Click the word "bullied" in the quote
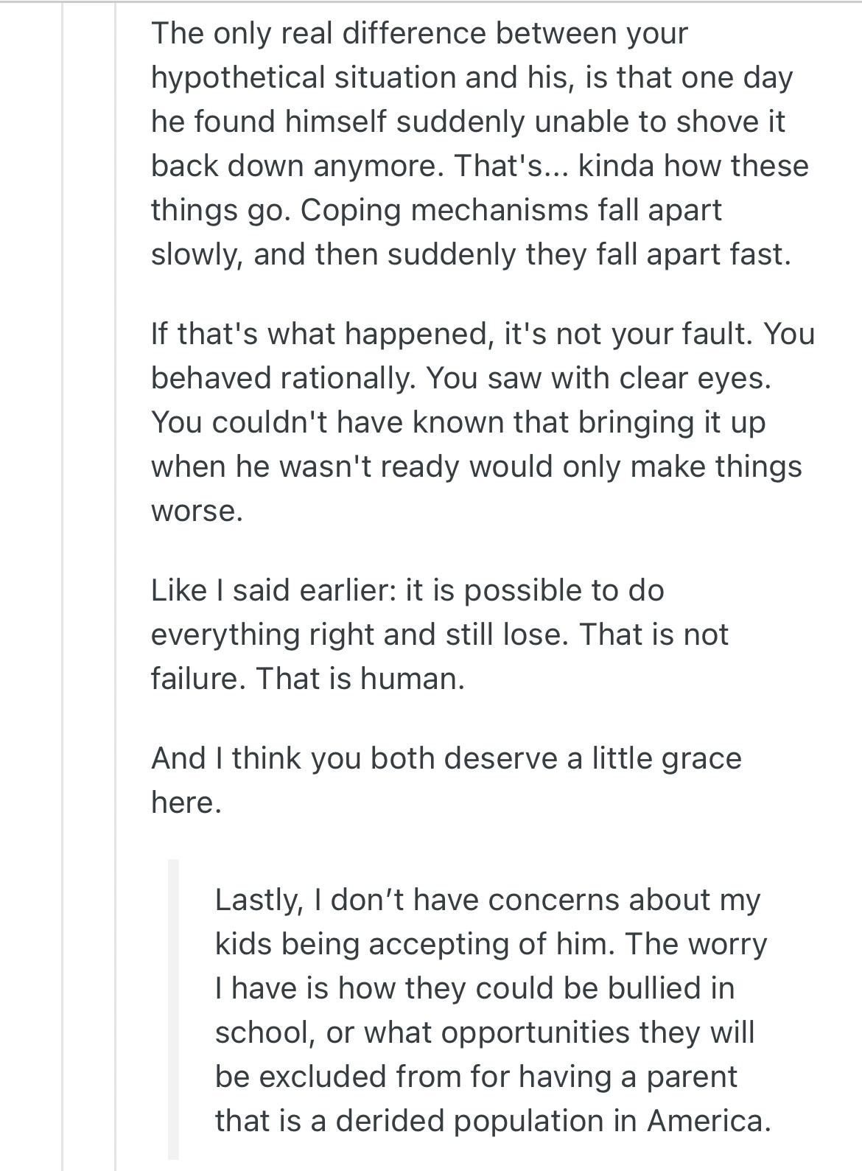This screenshot has height=1171, width=862. click(x=659, y=988)
